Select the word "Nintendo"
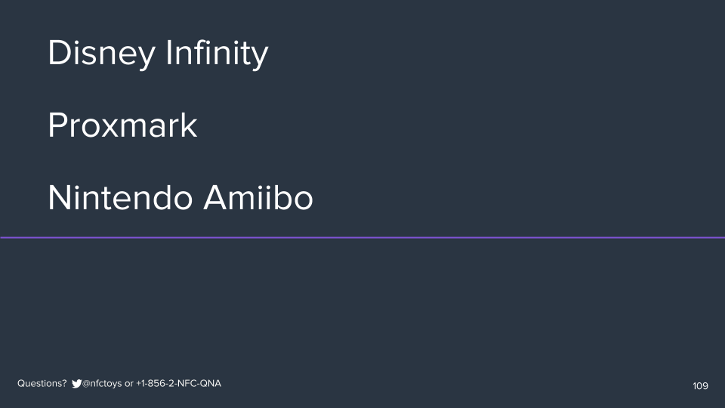725x408 pixels. click(119, 198)
